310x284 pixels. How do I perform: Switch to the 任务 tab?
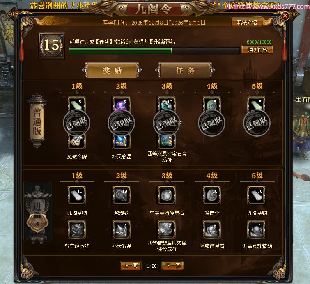click(x=185, y=70)
